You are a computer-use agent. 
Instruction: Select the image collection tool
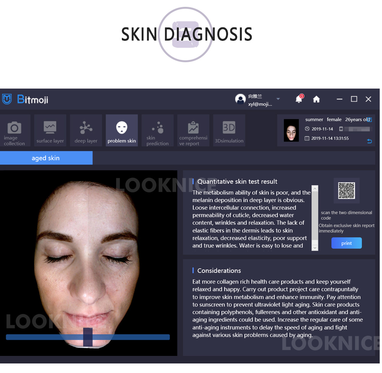point(15,130)
